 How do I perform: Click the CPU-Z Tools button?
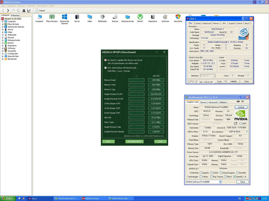tap(219, 81)
